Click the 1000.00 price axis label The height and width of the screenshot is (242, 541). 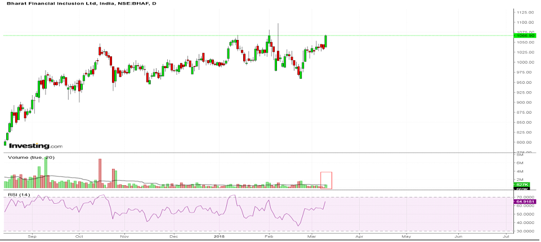tap(525, 62)
